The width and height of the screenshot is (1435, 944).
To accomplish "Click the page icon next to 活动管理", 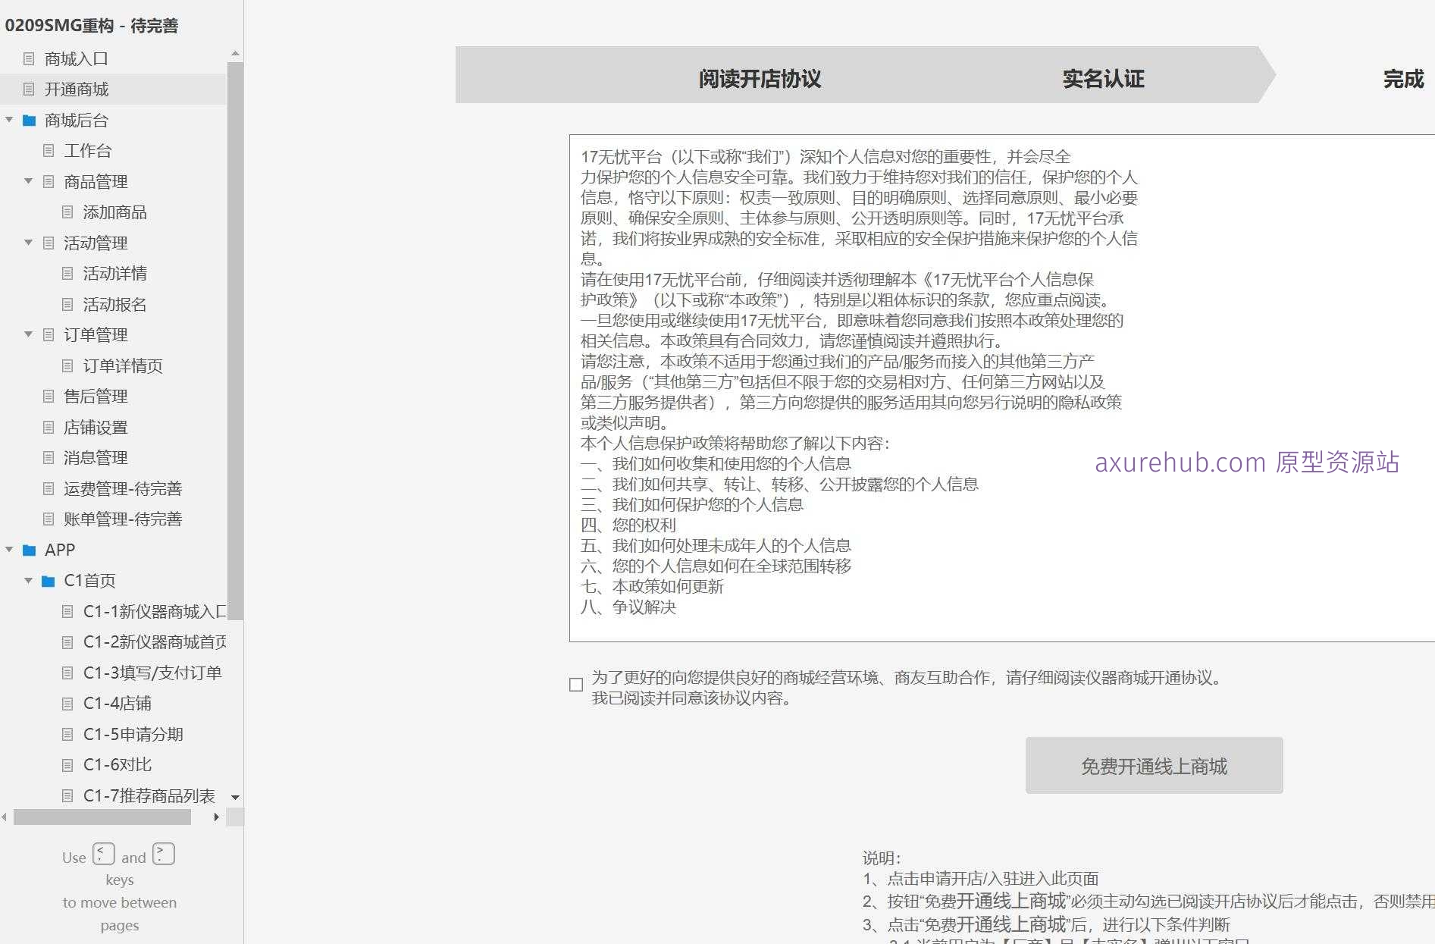I will click(x=49, y=243).
